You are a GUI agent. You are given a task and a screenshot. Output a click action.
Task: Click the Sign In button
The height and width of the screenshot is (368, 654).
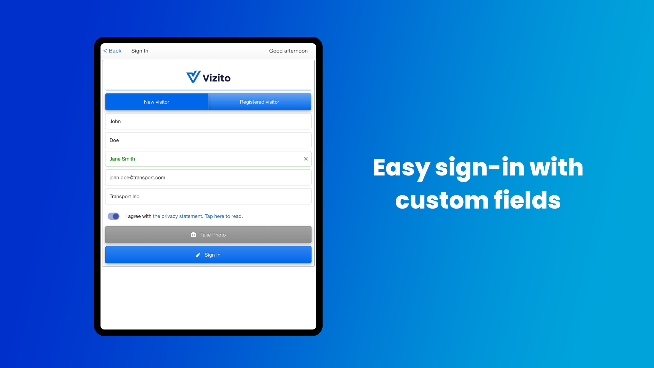click(208, 255)
